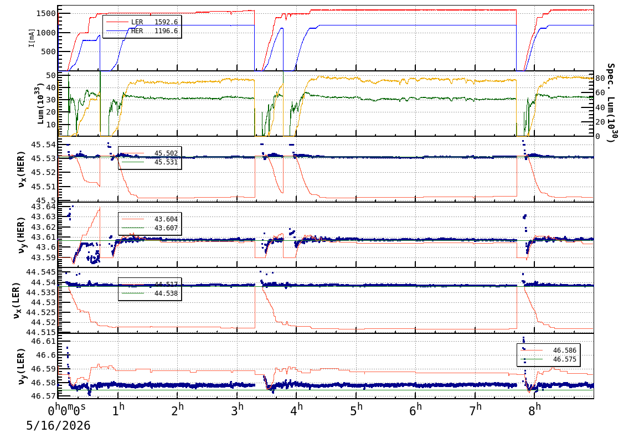Click the LER current value 1592.6 in legend

[166, 22]
